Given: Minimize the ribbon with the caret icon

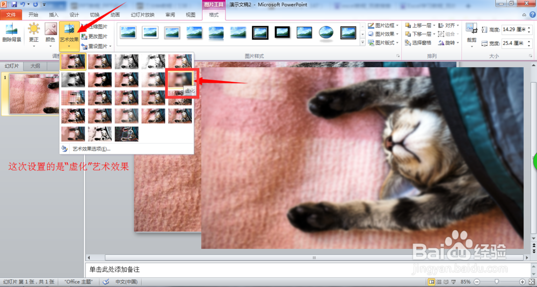Looking at the screenshot, I should (524, 15).
